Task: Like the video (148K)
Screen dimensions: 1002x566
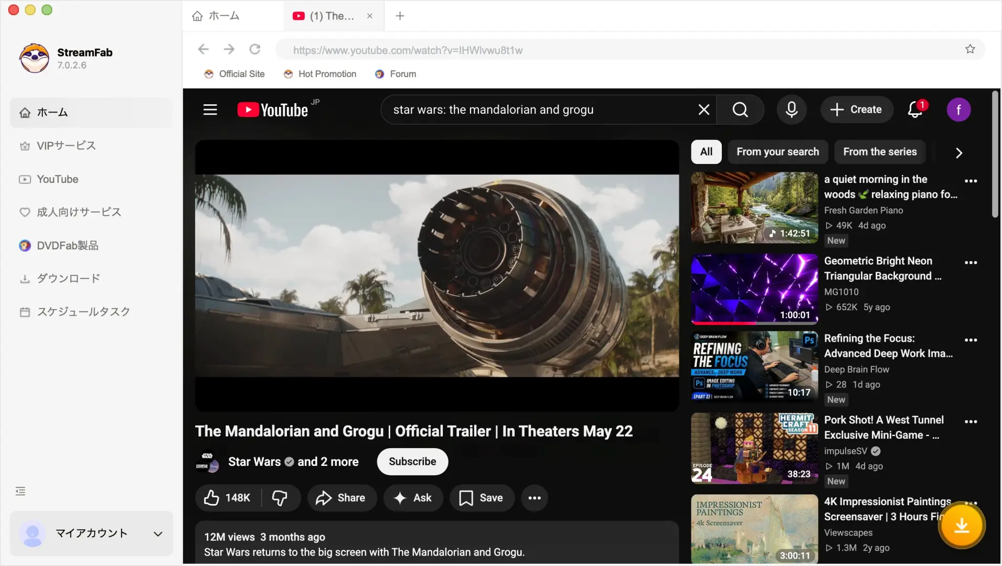Action: pyautogui.click(x=228, y=498)
